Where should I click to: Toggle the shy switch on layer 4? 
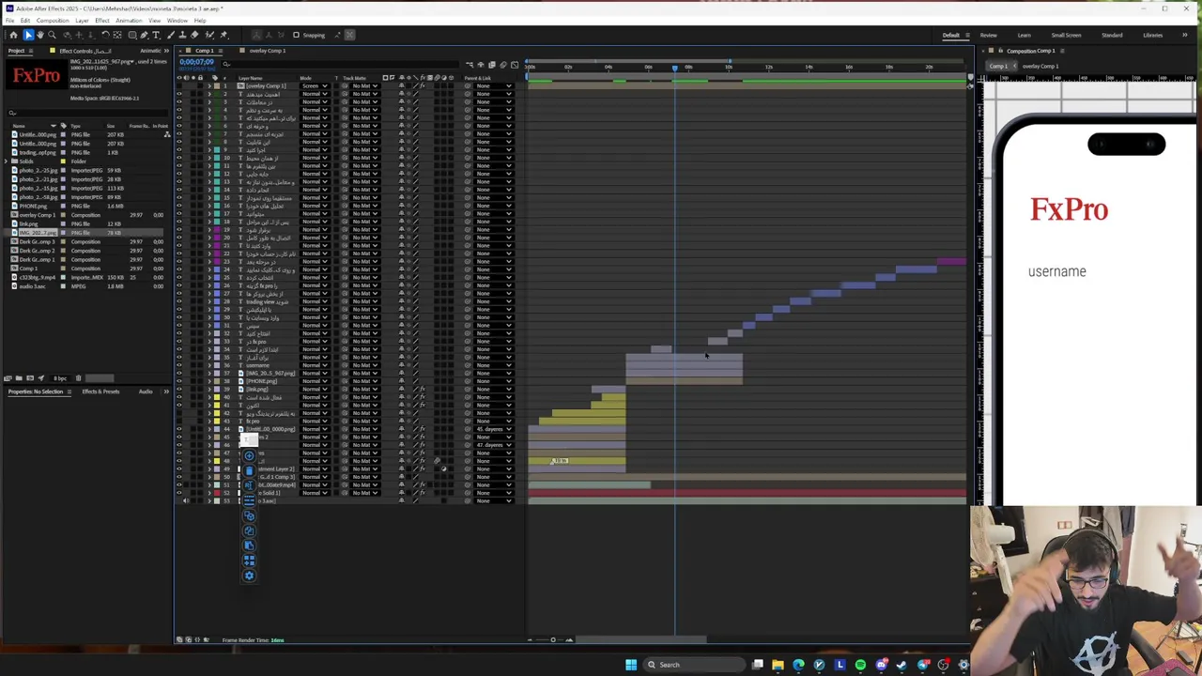pos(402,110)
